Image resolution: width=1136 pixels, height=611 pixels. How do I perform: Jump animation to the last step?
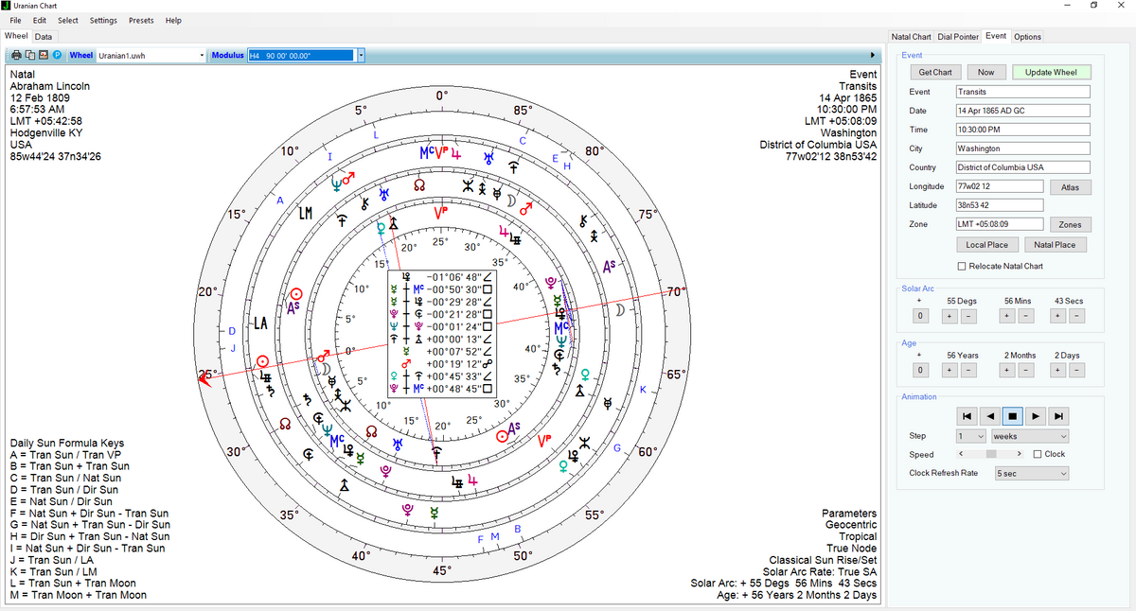1059,415
